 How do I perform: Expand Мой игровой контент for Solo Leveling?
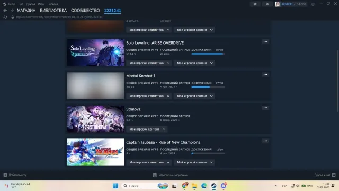coord(194,63)
